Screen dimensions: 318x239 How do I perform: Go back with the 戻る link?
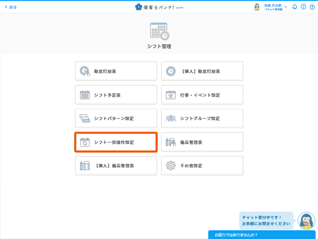tap(11, 7)
